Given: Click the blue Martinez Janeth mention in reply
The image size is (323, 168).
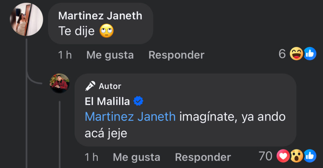Looking at the screenshot, I should point(130,117).
